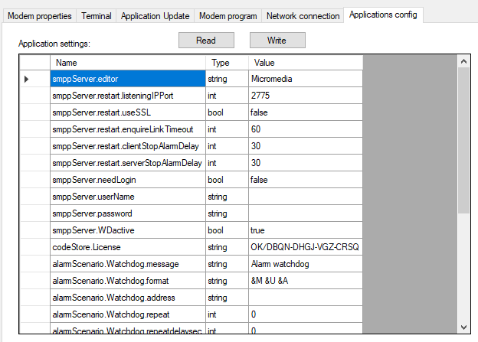Image resolution: width=478 pixels, height=342 pixels.
Task: Sort by the Name column header
Action: click(x=127, y=62)
